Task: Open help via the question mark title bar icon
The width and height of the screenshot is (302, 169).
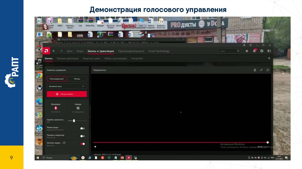Action: point(250,45)
